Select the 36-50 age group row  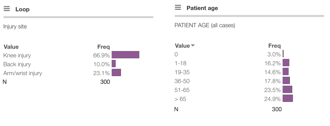tap(182, 81)
